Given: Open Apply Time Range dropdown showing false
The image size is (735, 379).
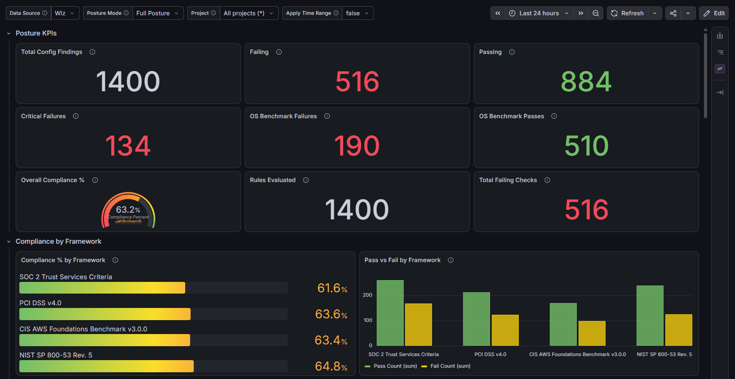Looking at the screenshot, I should [358, 13].
